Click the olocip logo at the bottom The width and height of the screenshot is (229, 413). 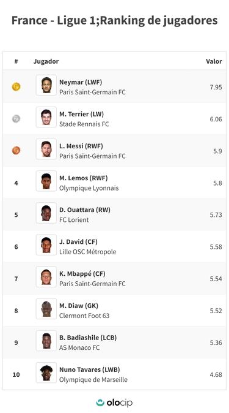coord(114,403)
